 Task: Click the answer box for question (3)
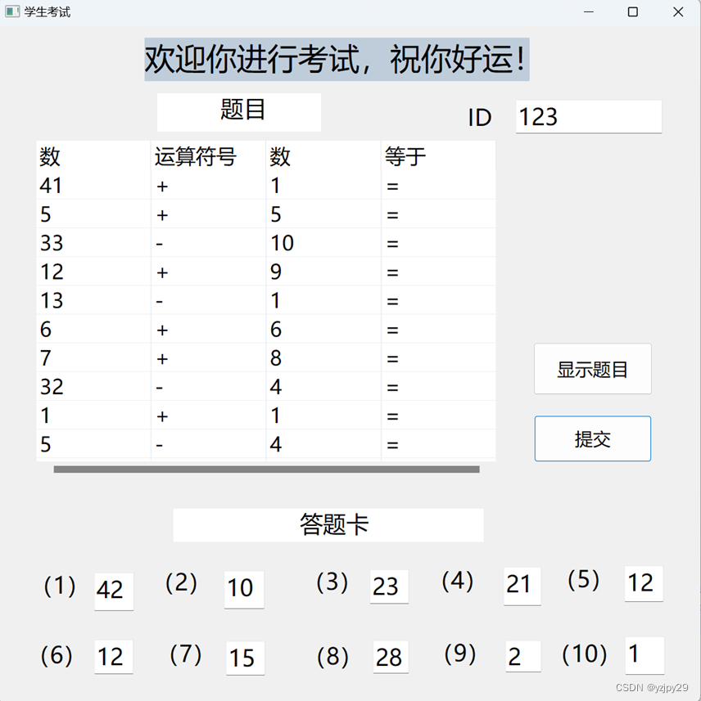click(x=388, y=586)
